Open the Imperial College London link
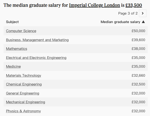 94,5
